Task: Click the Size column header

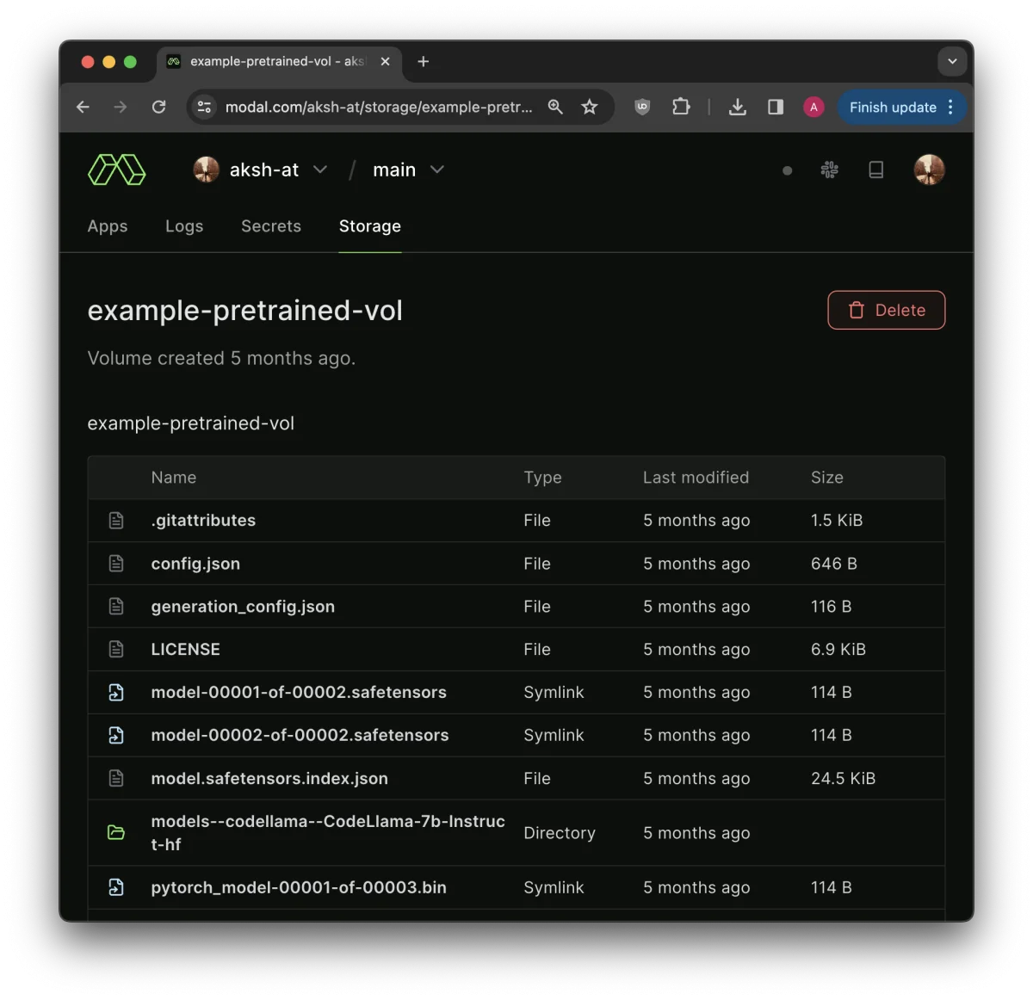Action: click(827, 478)
